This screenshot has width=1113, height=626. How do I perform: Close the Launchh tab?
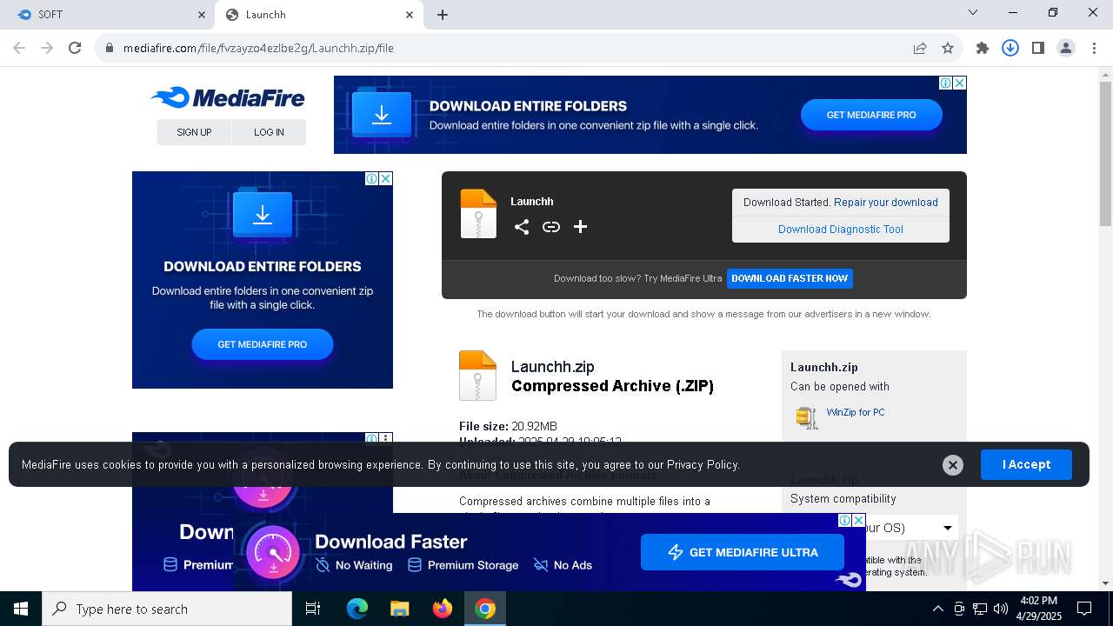point(410,15)
